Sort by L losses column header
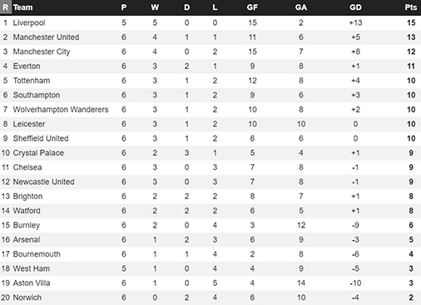The height and width of the screenshot is (305, 421). [x=215, y=7]
